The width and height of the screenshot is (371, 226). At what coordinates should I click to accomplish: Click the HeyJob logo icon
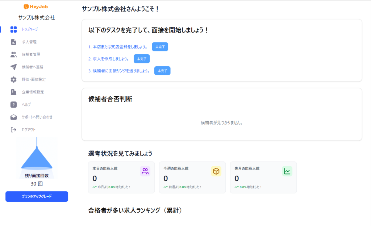pos(26,7)
